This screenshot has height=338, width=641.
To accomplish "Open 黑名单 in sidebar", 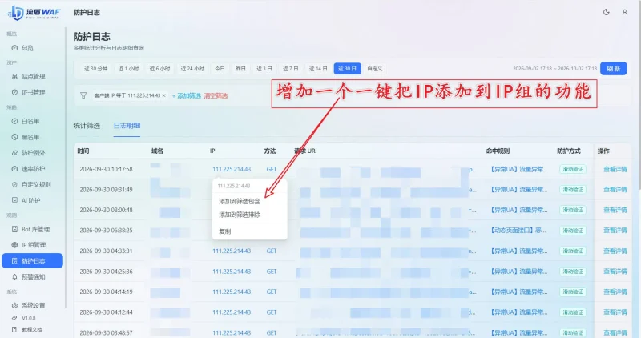I will [30, 137].
